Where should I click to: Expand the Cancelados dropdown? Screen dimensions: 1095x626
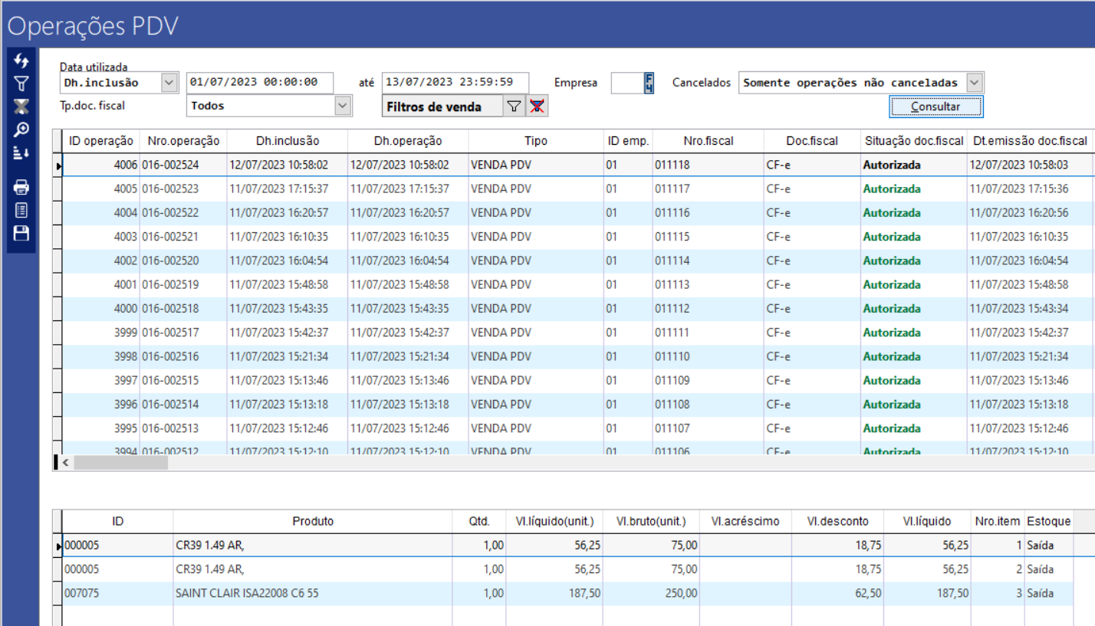[974, 83]
